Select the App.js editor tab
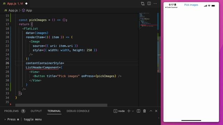 pos(15,3)
